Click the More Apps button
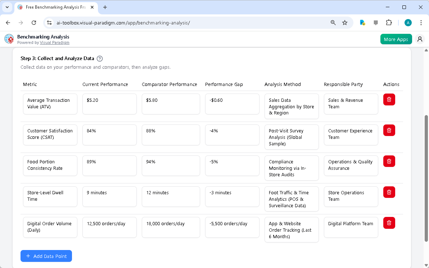 point(396,39)
